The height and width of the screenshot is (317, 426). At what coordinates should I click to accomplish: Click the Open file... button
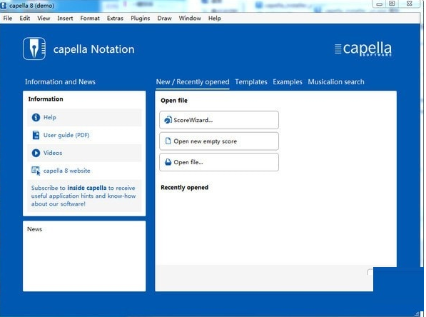click(x=219, y=162)
